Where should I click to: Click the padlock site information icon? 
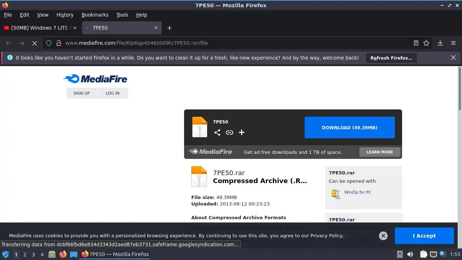pos(59,43)
